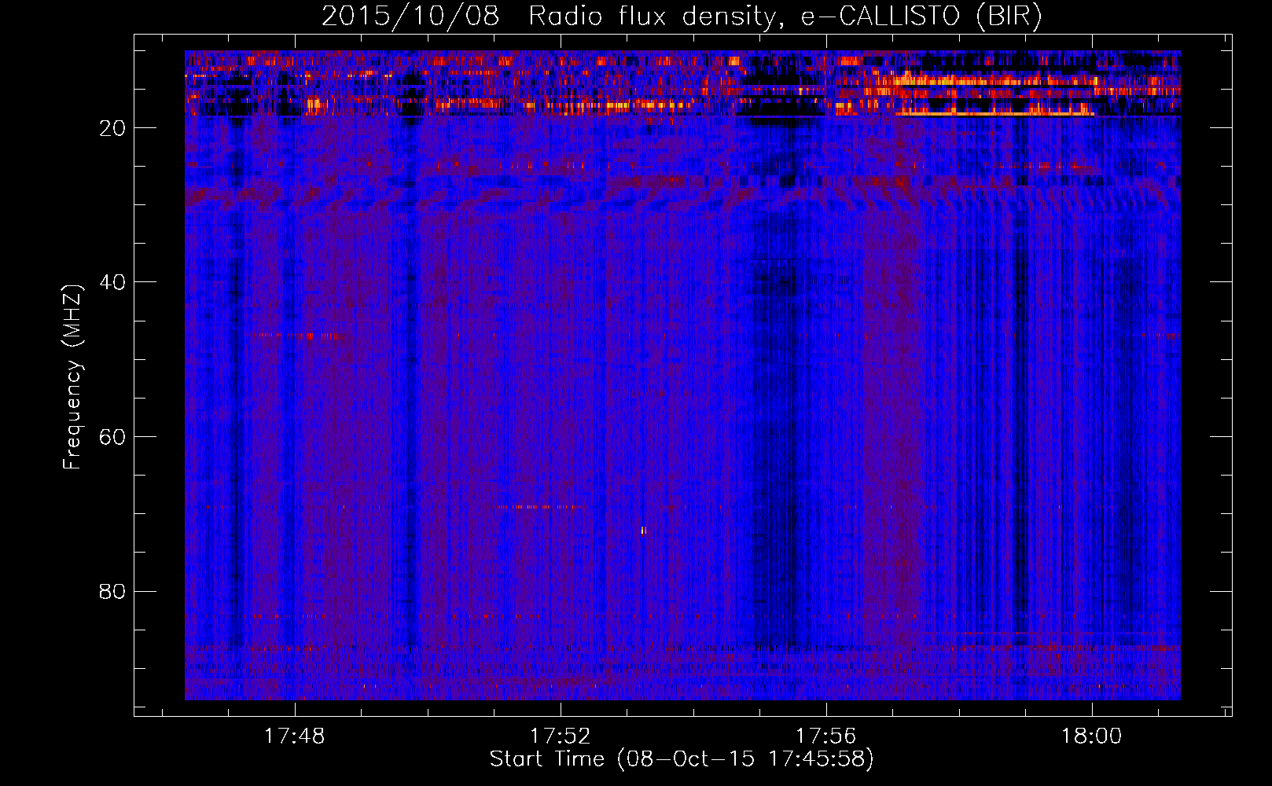Click the bright yellow horizontal emission line near 18 MHz
This screenshot has width=1272, height=786.
point(994,114)
